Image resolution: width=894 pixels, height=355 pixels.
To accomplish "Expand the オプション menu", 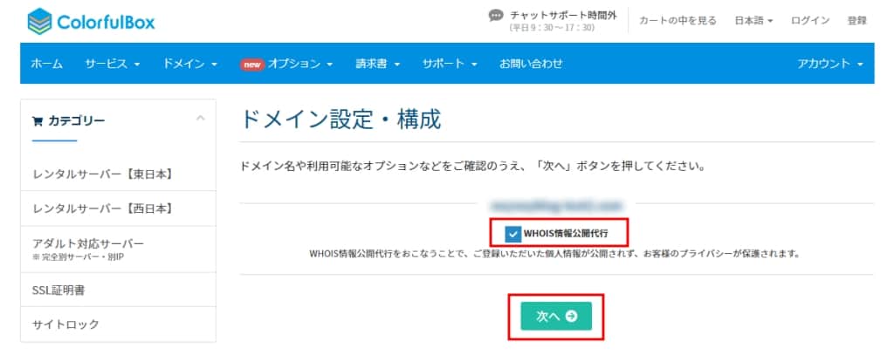I will [286, 64].
